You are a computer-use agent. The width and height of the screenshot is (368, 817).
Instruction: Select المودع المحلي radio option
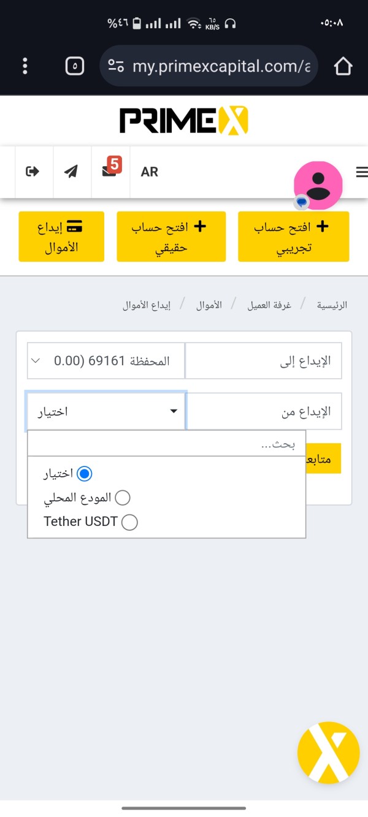pos(123,498)
